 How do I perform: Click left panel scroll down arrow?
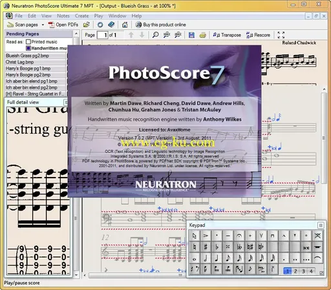point(76,275)
